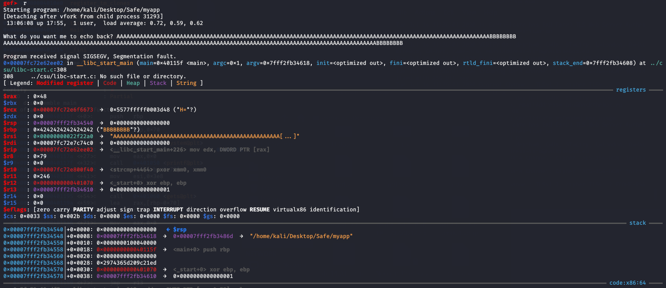Click the "Code" legend entry

coord(110,83)
